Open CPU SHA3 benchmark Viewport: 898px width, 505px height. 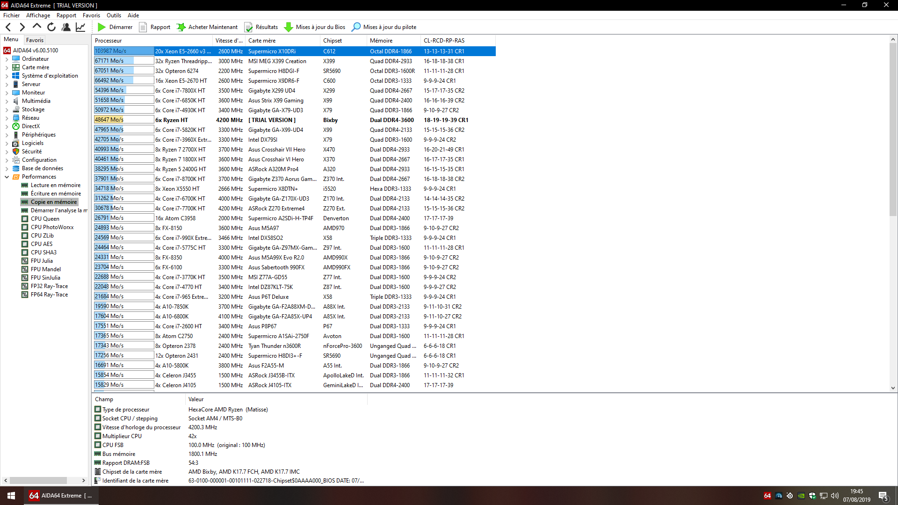(43, 252)
